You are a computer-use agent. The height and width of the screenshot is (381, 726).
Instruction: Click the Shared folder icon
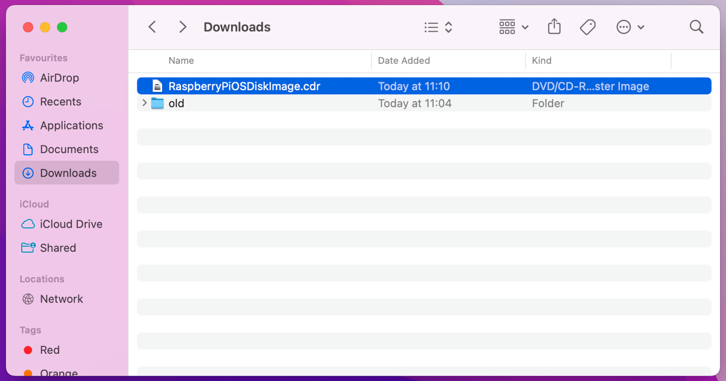[28, 247]
